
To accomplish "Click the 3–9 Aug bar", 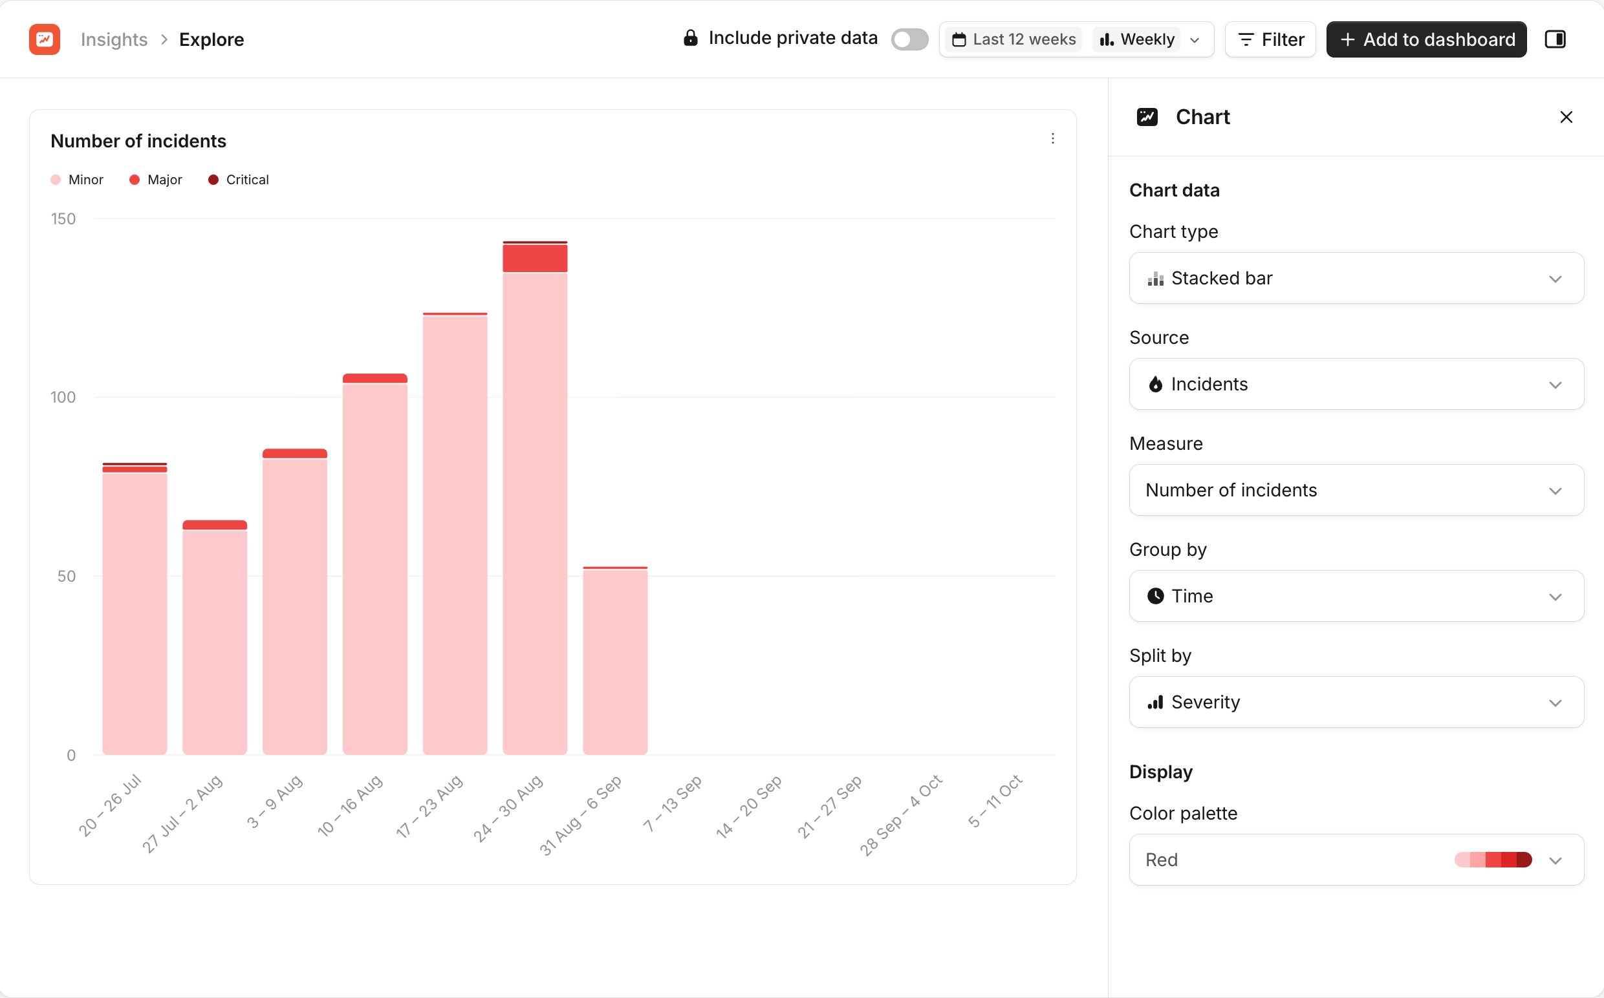I will point(294,602).
